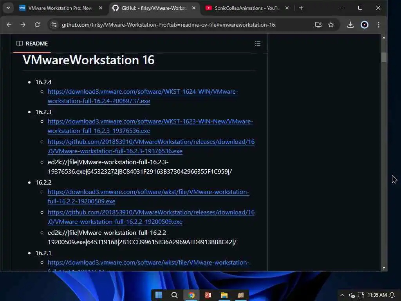Viewport: 401px width, 301px height.
Task: Click the ed2k 16.2.3 hash text
Action: click(140, 167)
